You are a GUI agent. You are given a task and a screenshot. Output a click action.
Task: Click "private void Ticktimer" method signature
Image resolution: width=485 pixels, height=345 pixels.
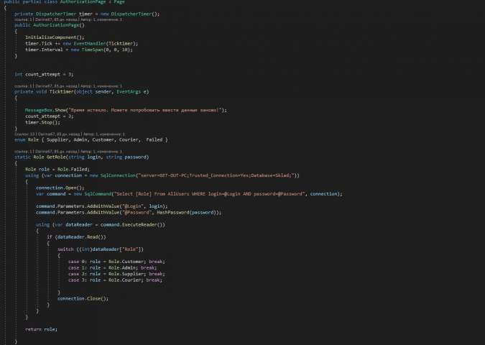44,92
